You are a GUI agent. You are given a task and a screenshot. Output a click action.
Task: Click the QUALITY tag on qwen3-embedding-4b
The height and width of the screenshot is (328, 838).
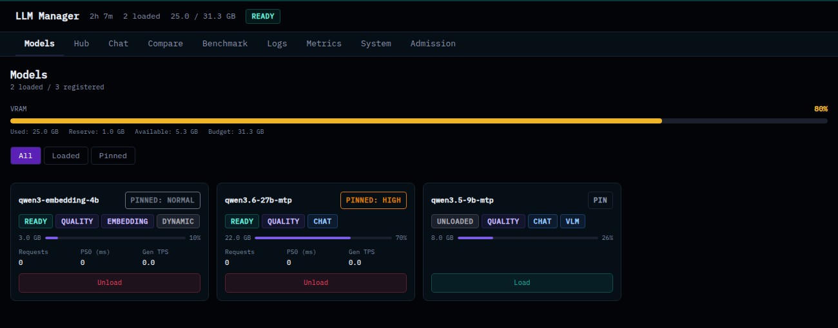[77, 221]
